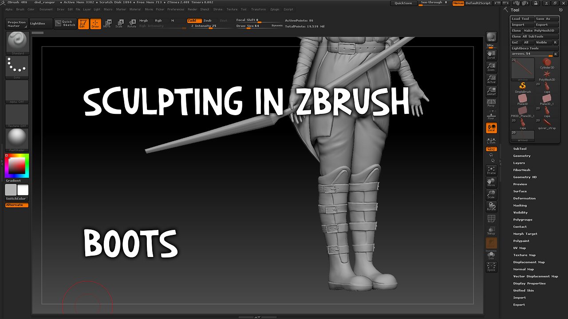Open the Document menu

(46, 9)
